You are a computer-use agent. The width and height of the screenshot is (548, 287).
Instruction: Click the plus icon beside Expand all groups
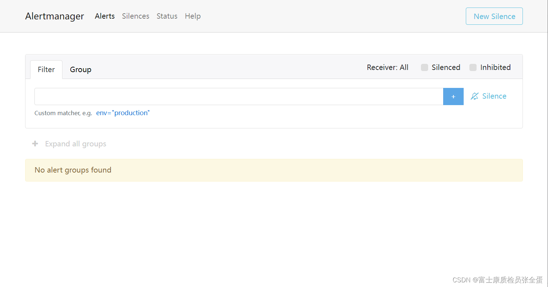[x=35, y=143]
